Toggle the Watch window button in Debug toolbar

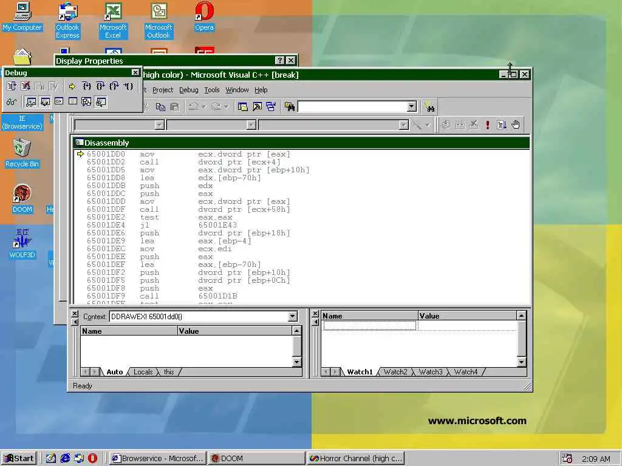tap(31, 102)
